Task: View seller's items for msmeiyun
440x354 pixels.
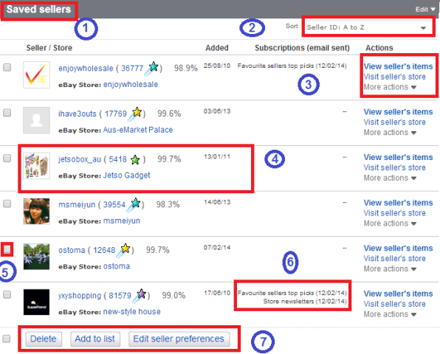Action: click(x=398, y=203)
